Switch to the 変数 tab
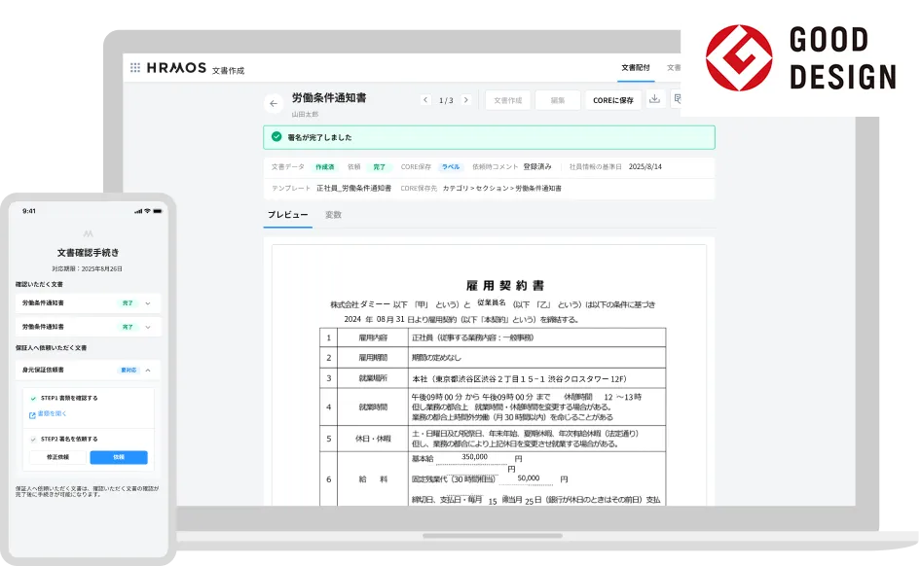Viewport: 921px width, 566px height. point(333,215)
